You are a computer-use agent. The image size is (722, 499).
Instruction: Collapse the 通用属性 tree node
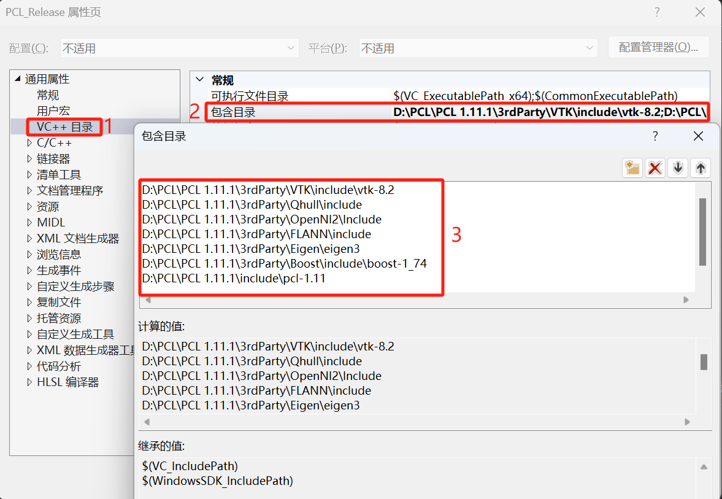tap(17, 79)
